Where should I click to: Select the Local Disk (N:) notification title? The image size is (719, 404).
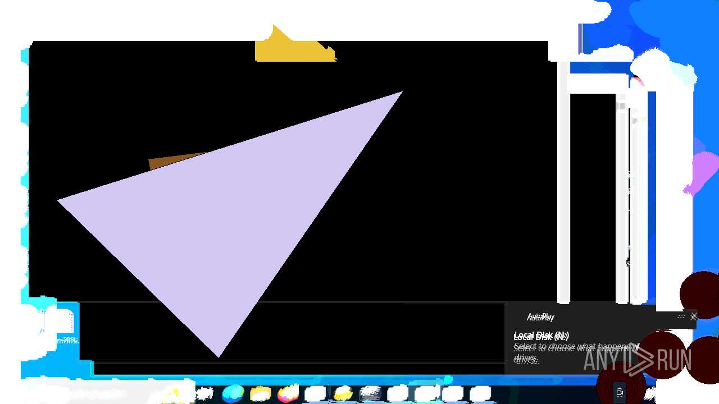[x=541, y=336]
